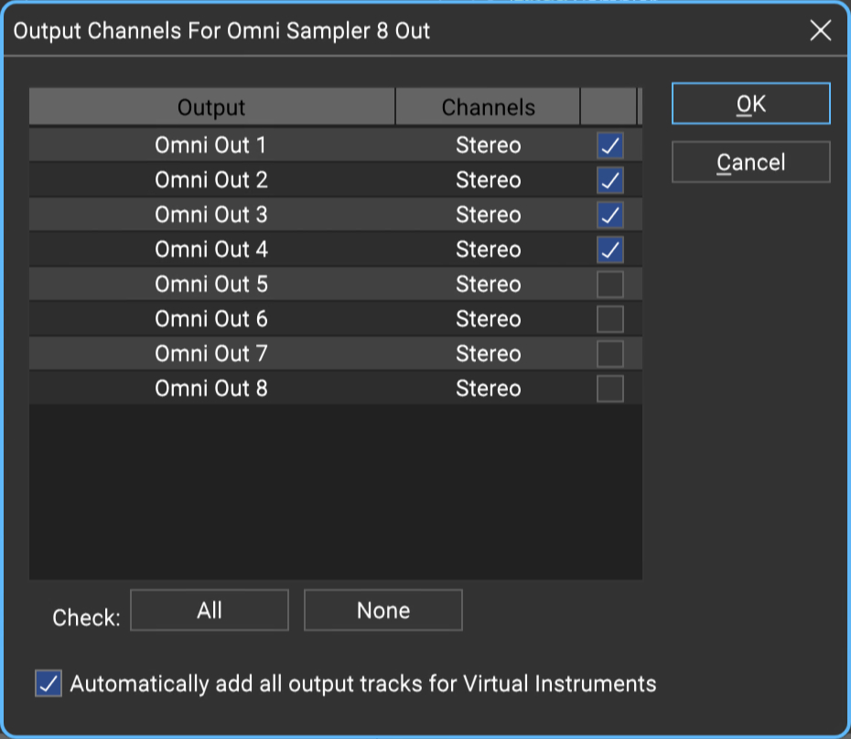851x739 pixels.
Task: Click the Stereo cell for Omni Out 8
Action: (489, 389)
